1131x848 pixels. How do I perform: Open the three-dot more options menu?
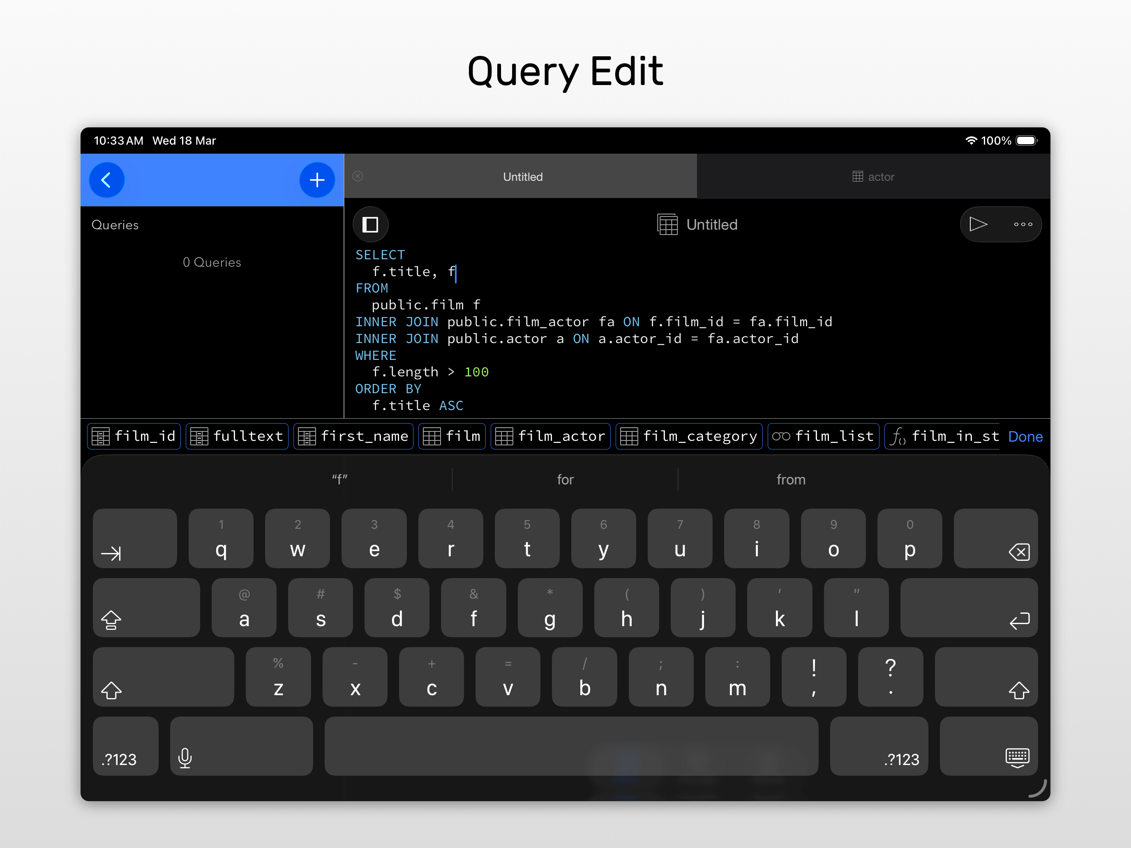[1023, 224]
